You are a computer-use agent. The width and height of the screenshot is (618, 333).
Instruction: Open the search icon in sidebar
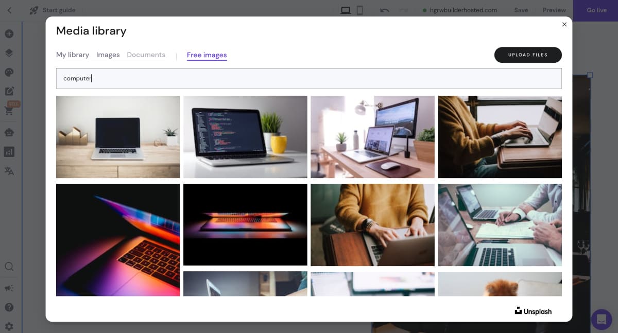pyautogui.click(x=9, y=267)
